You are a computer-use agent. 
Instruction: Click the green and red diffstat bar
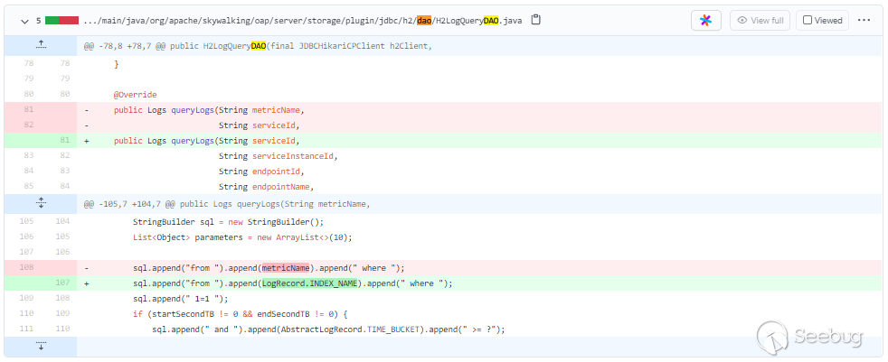[61, 20]
